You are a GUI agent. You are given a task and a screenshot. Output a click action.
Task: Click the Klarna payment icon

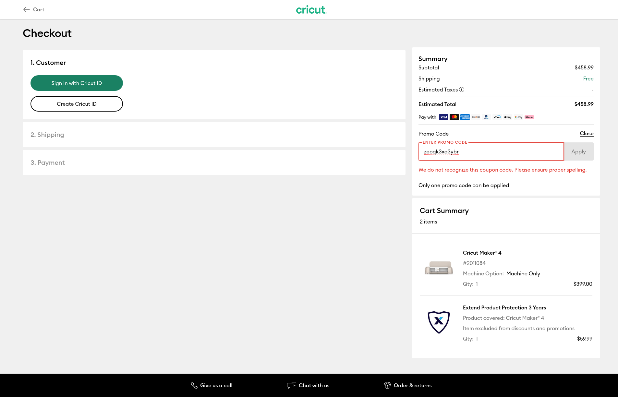[529, 117]
